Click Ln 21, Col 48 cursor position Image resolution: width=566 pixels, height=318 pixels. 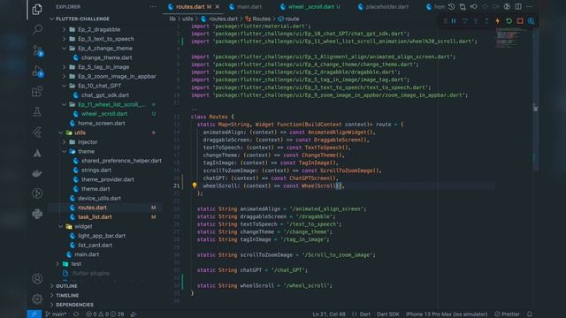pos(328,314)
